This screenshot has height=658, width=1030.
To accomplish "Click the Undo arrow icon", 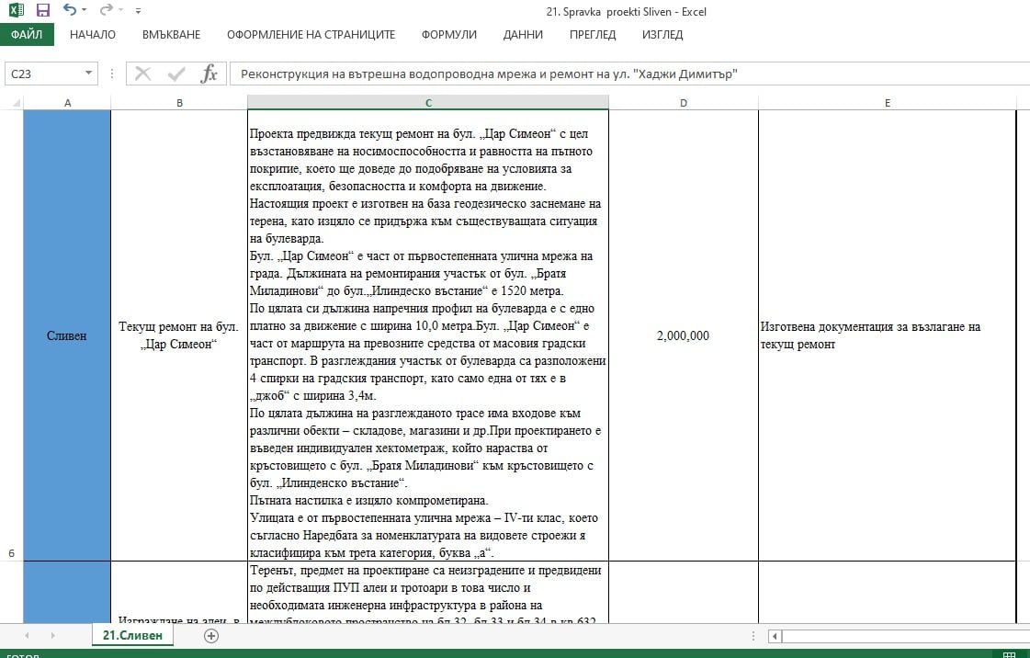I will click(69, 11).
